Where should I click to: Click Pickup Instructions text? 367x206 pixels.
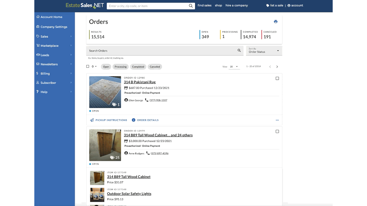[111, 120]
